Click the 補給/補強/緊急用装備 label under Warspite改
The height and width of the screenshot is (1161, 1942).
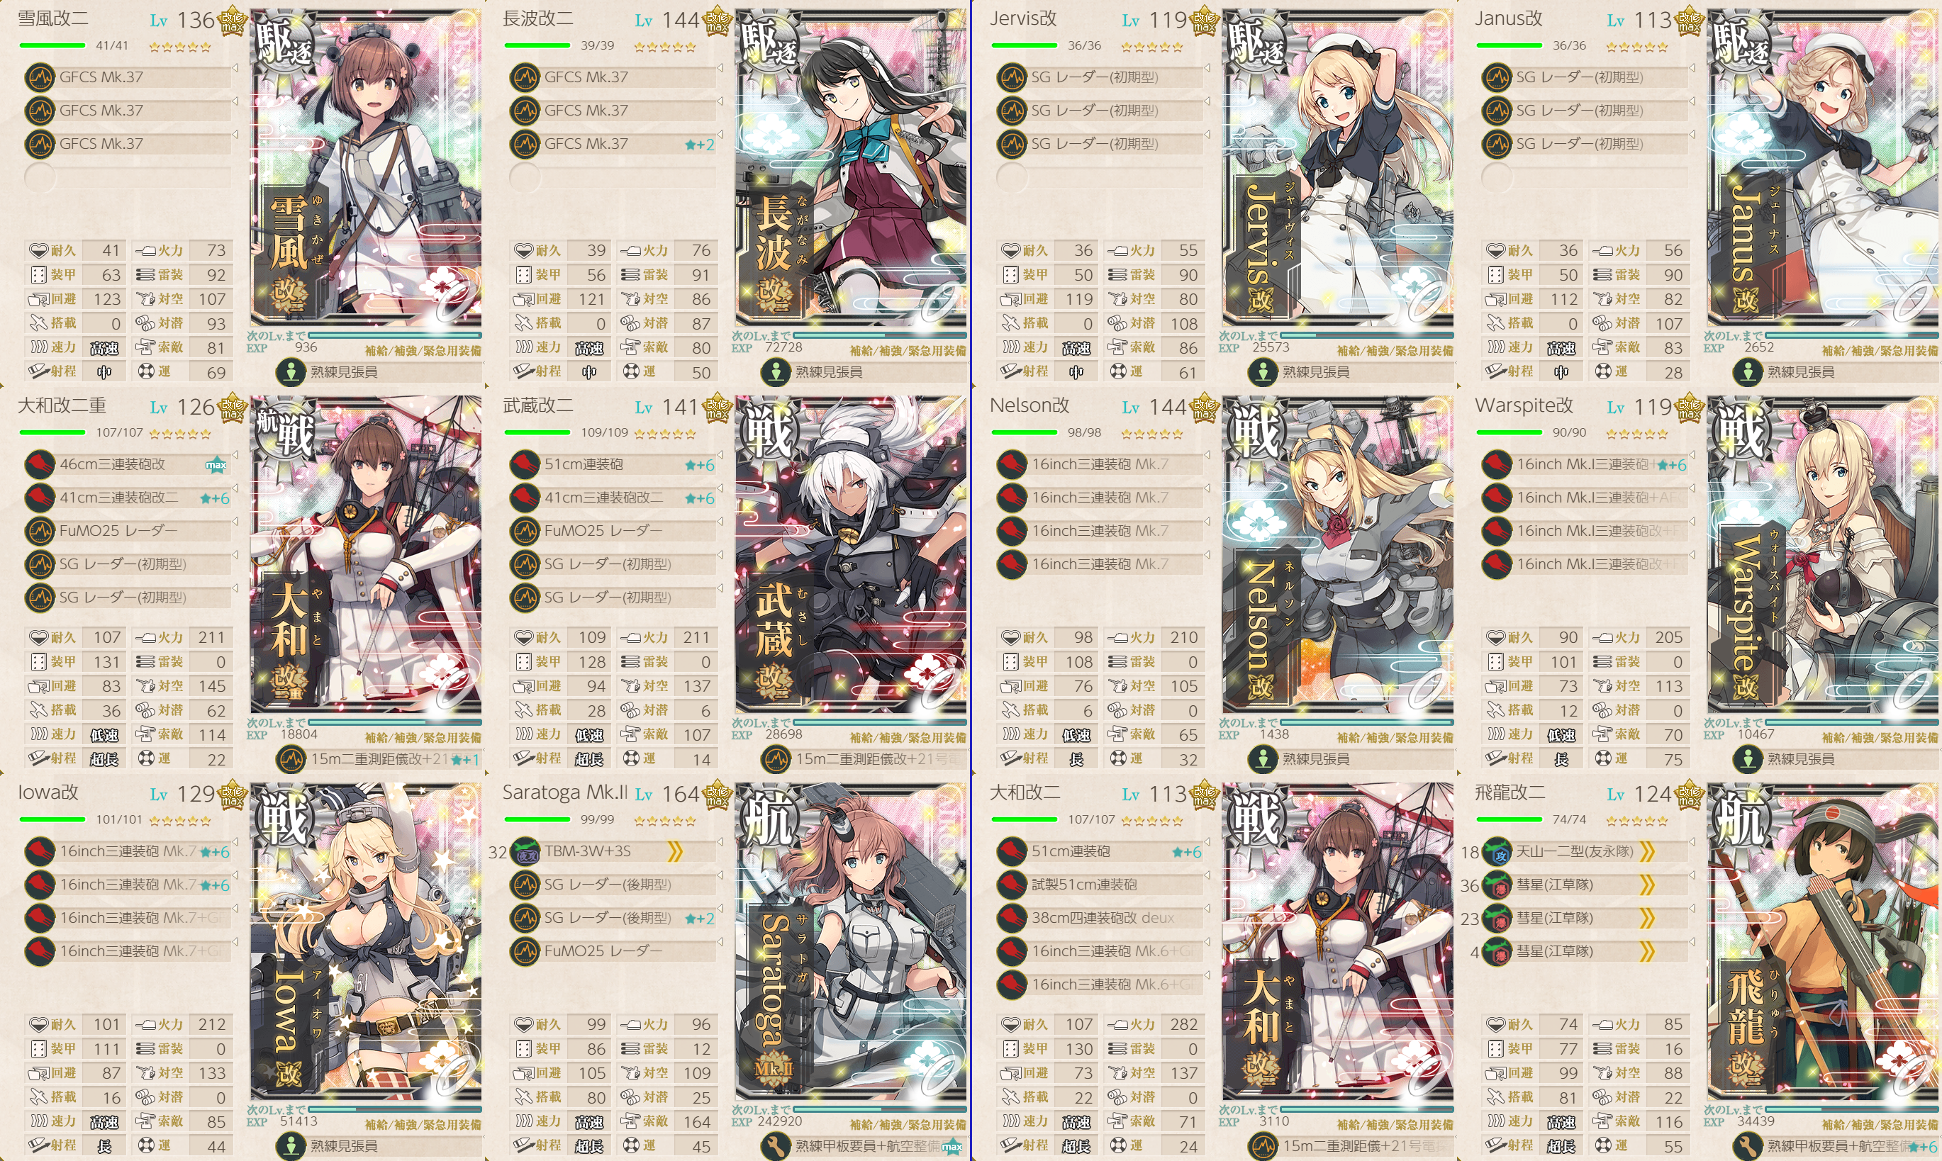click(1879, 738)
